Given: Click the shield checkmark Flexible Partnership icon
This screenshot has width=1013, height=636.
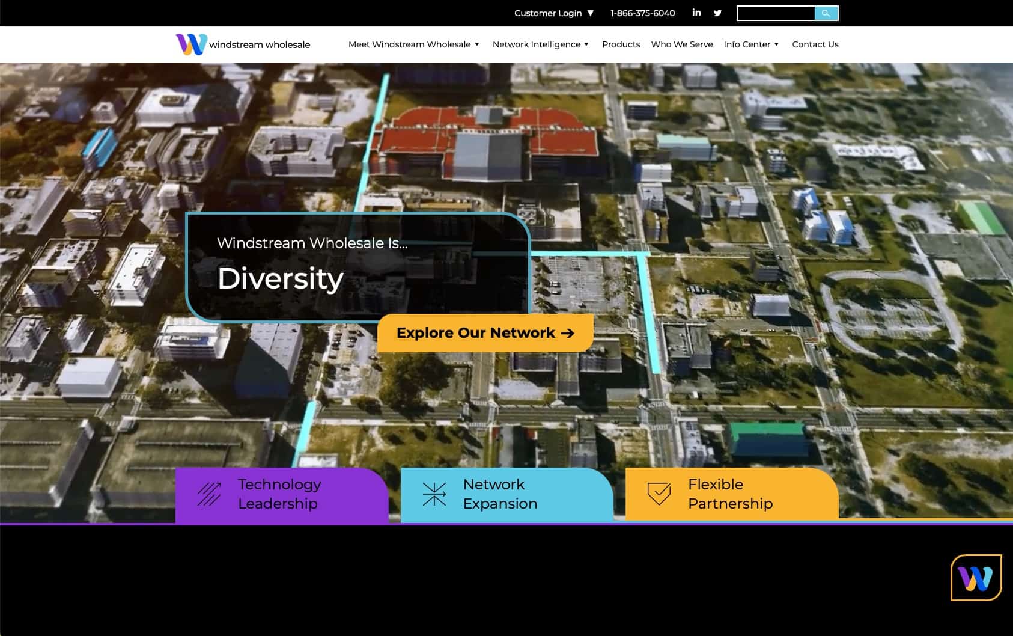Looking at the screenshot, I should [x=659, y=494].
